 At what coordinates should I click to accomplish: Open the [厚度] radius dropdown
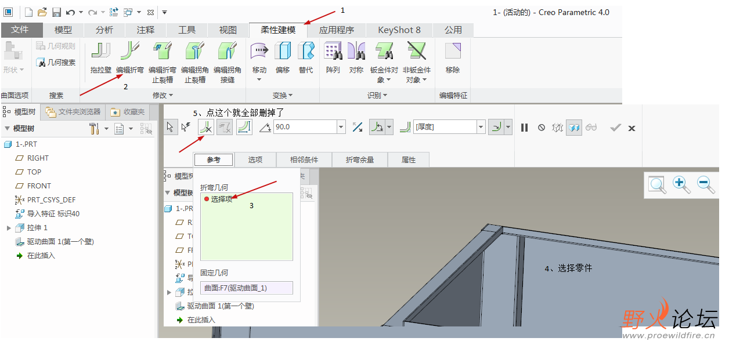click(x=481, y=127)
